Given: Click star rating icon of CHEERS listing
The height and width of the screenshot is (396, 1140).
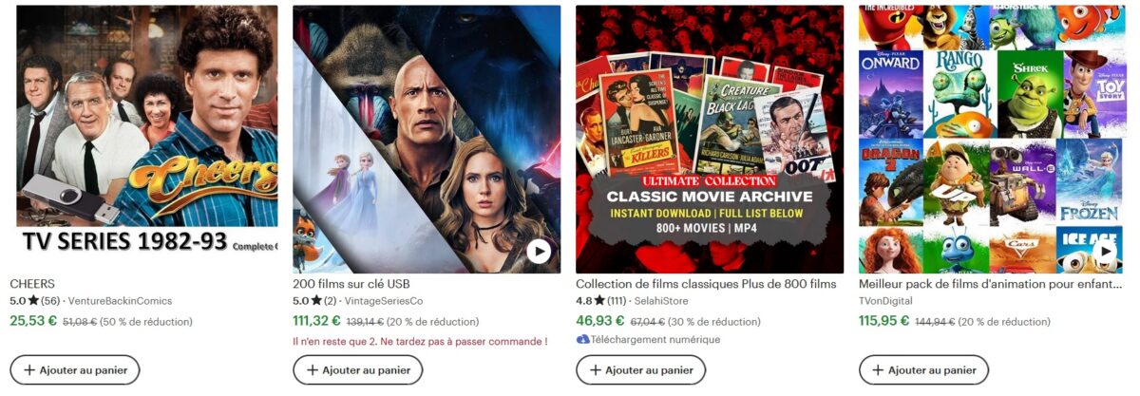Looking at the screenshot, I should pos(33,301).
